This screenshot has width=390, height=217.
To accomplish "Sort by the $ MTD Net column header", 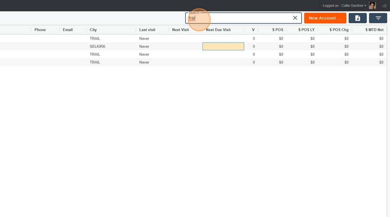I will click(374, 30).
